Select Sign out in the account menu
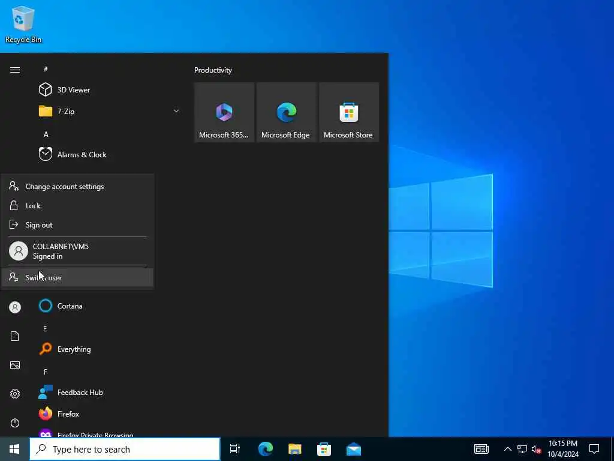The image size is (614, 461). pyautogui.click(x=77, y=225)
